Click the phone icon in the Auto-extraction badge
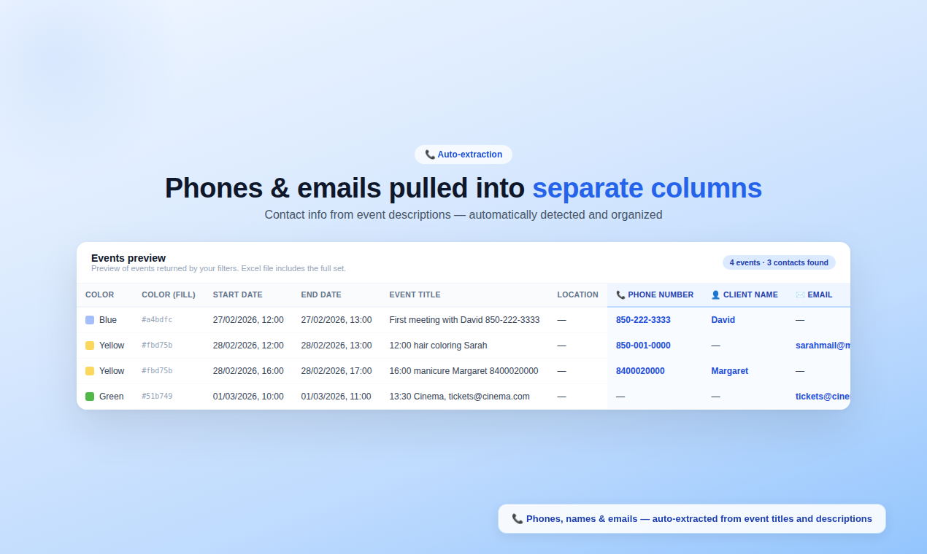 click(430, 154)
